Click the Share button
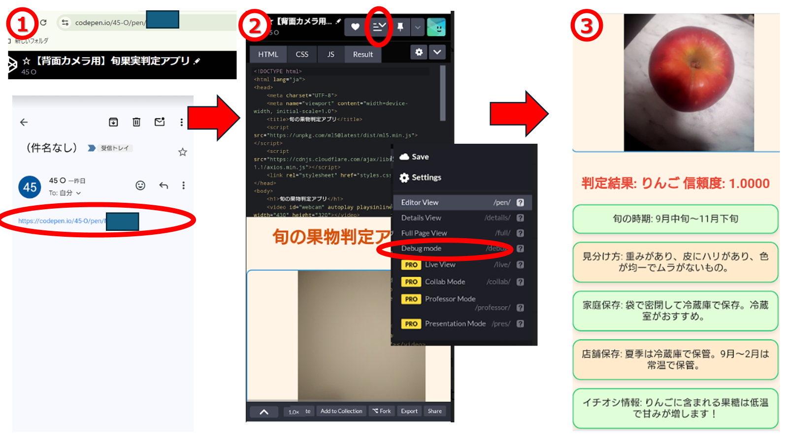This screenshot has width=788, height=443. (x=435, y=411)
